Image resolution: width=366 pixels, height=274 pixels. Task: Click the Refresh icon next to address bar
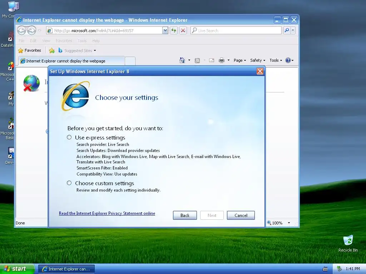point(174,30)
